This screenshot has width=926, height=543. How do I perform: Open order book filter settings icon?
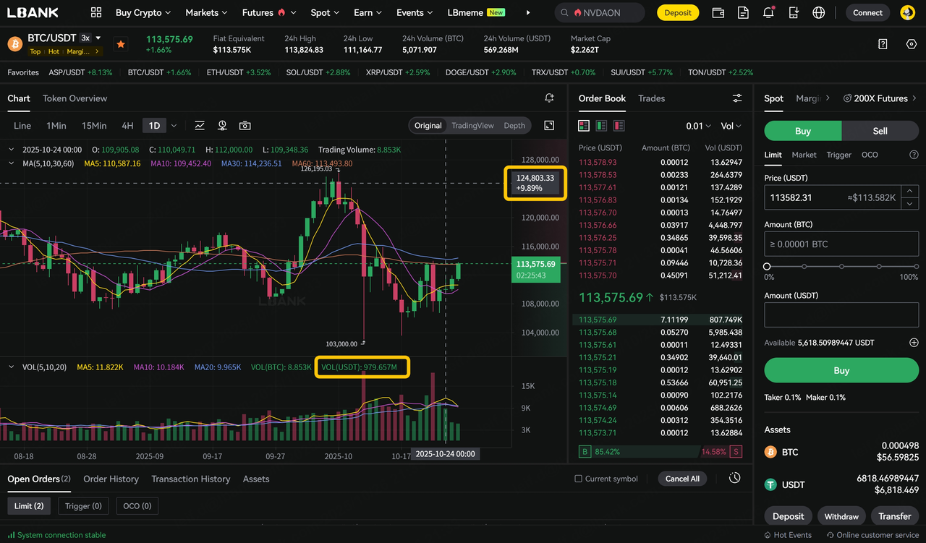(737, 98)
